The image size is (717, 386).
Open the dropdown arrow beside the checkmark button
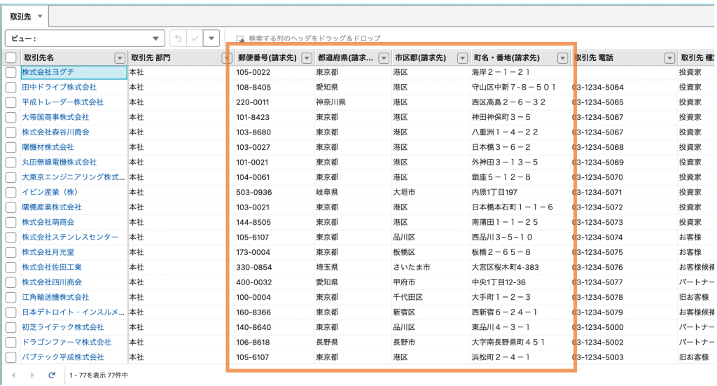click(213, 39)
